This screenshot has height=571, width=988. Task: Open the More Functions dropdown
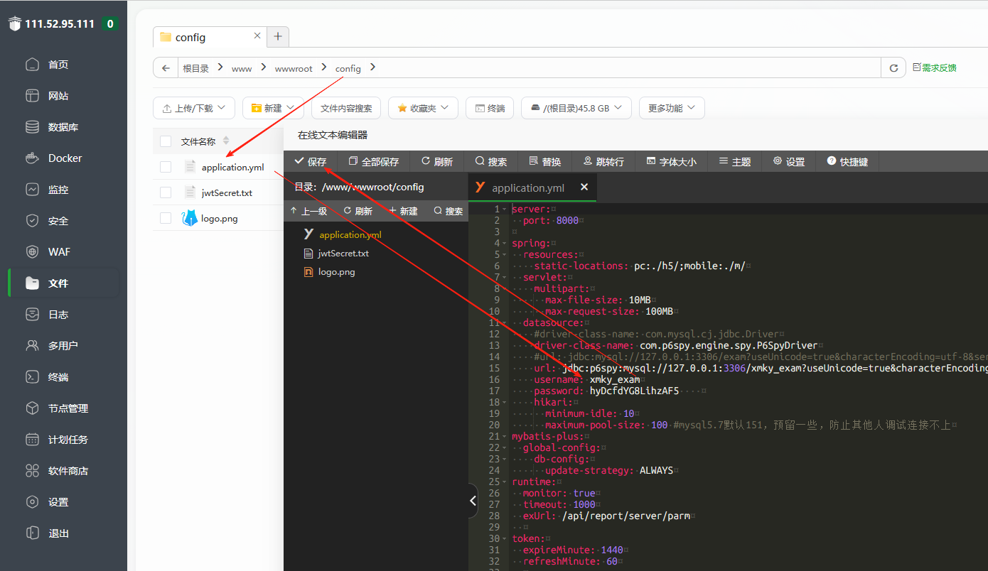pos(672,108)
